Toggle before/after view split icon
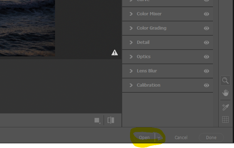 click(111, 120)
